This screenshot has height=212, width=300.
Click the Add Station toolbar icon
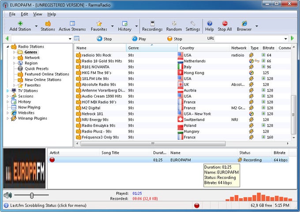click(x=20, y=23)
